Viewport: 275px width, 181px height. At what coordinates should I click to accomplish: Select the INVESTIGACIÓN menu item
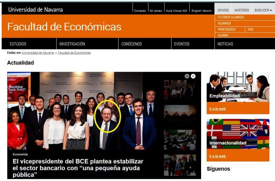[72, 44]
